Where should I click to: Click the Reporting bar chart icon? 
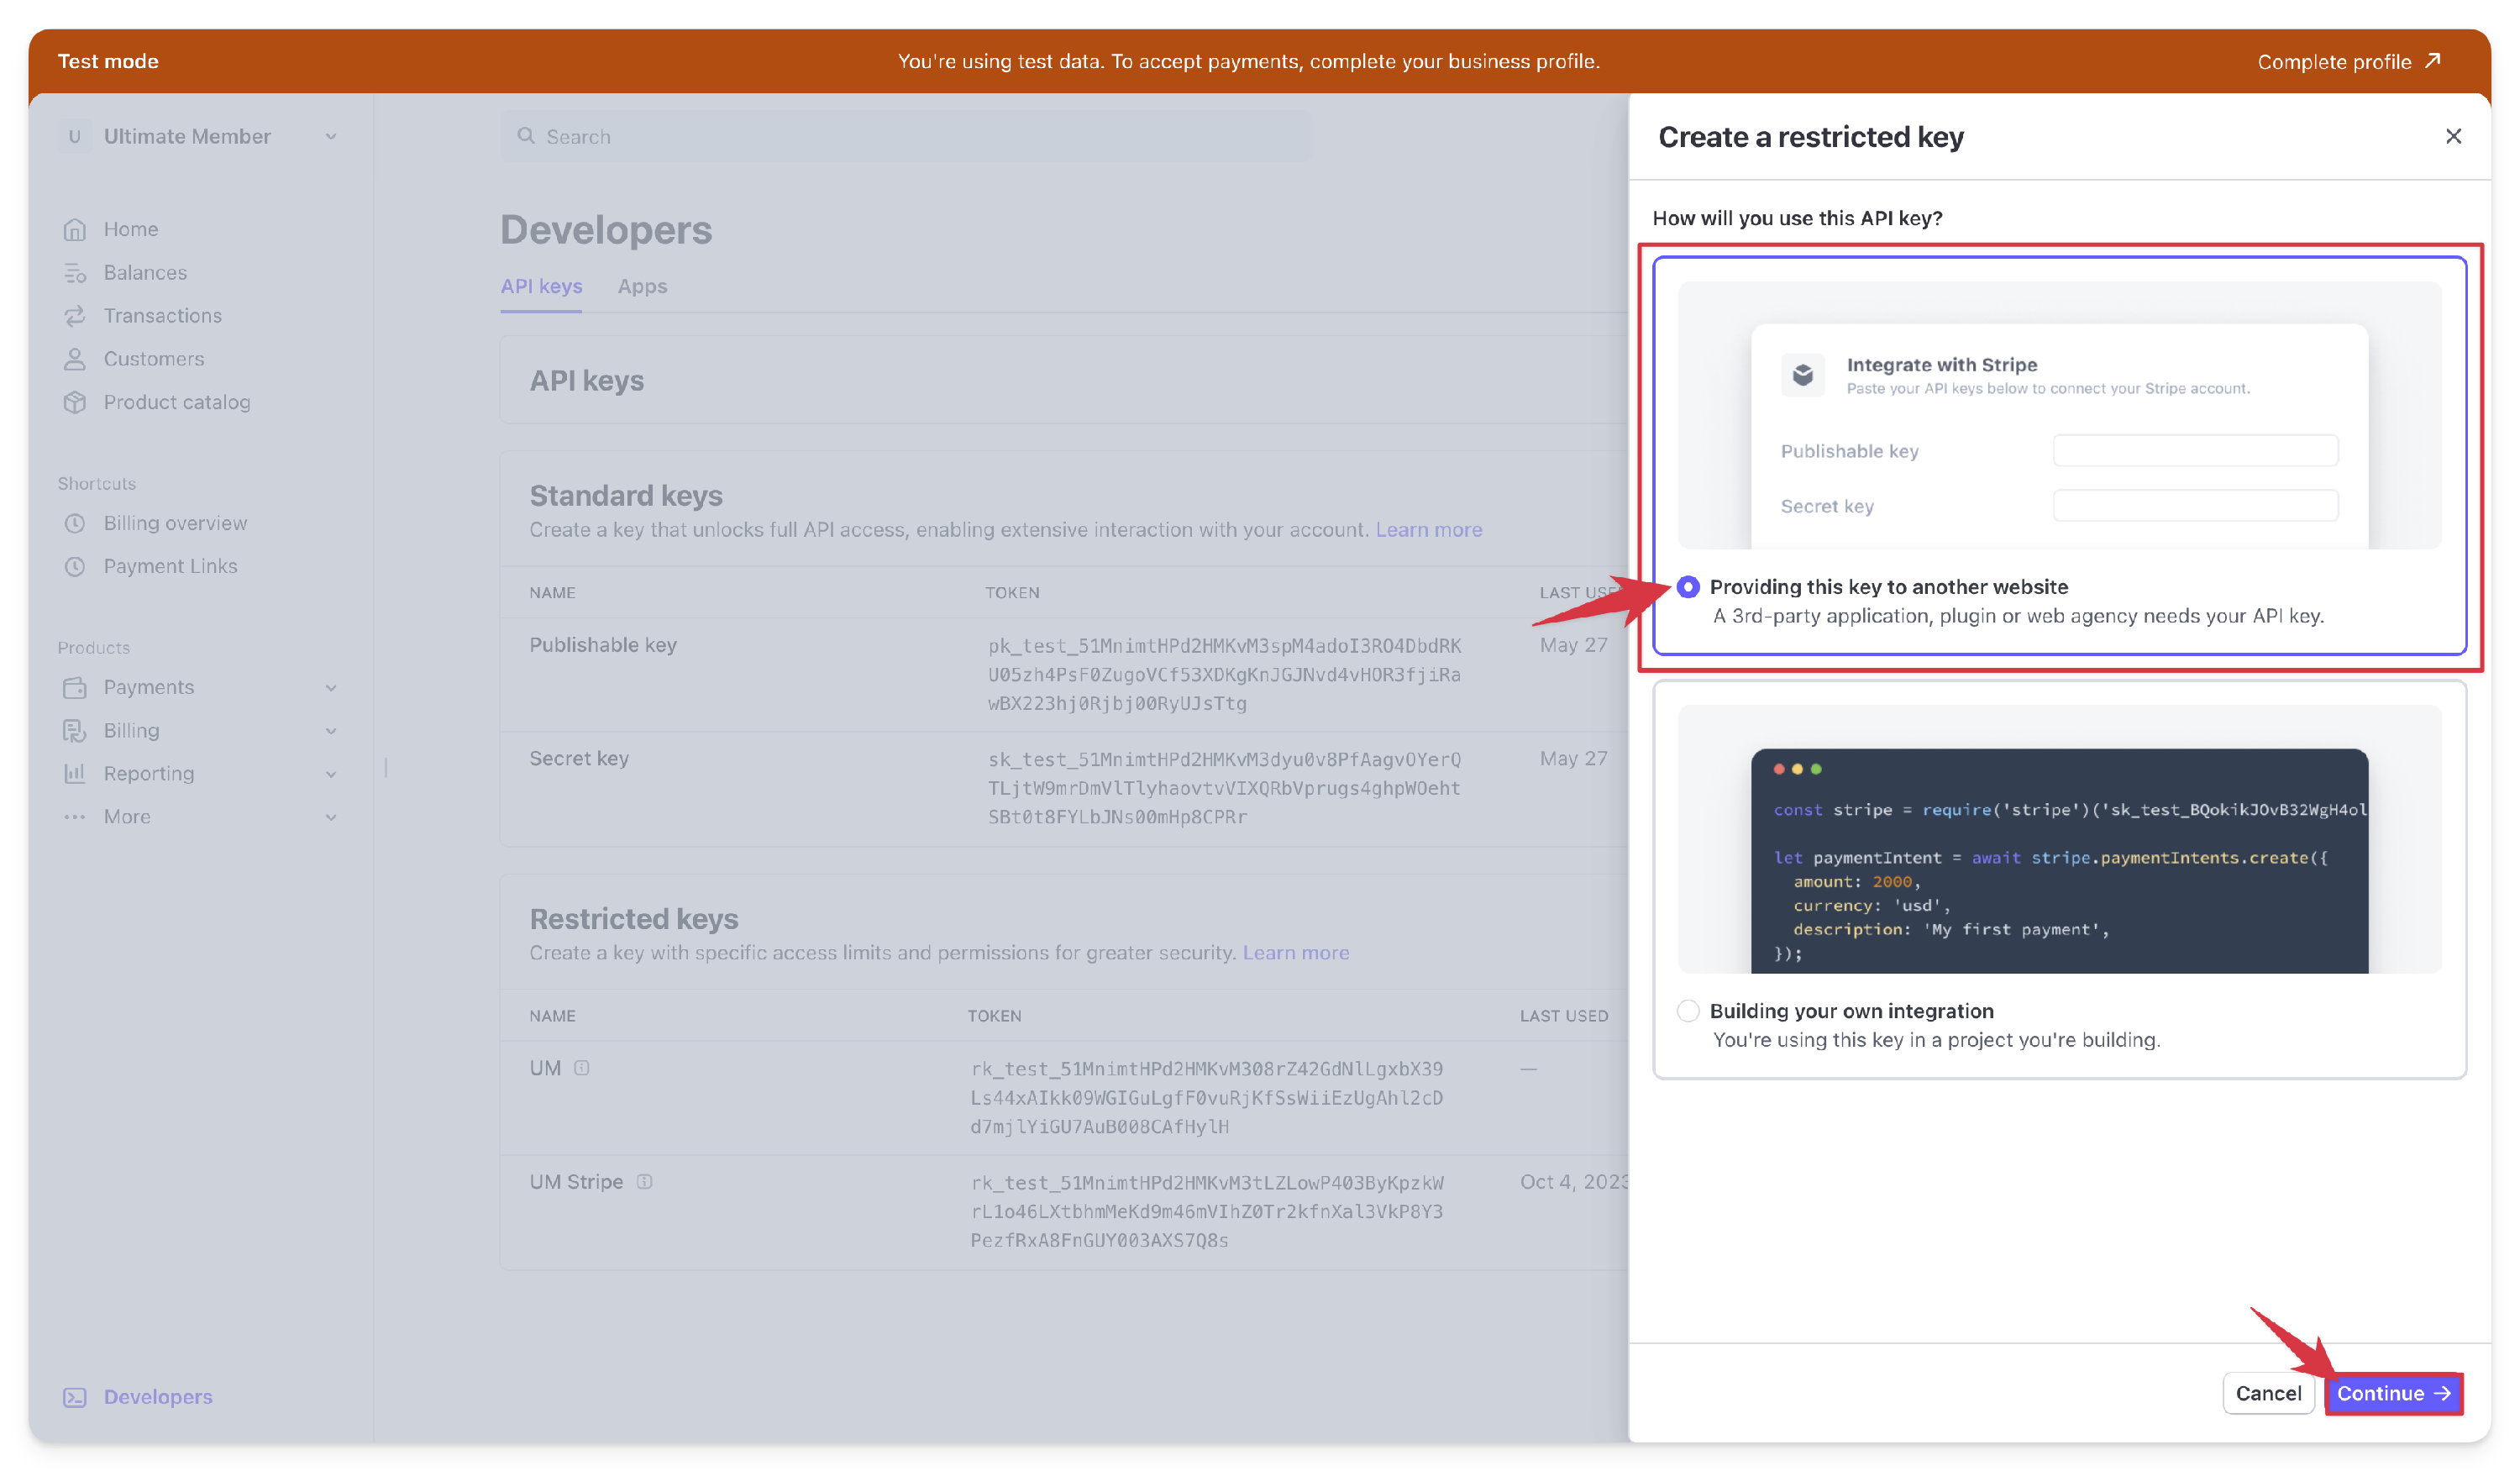click(75, 773)
